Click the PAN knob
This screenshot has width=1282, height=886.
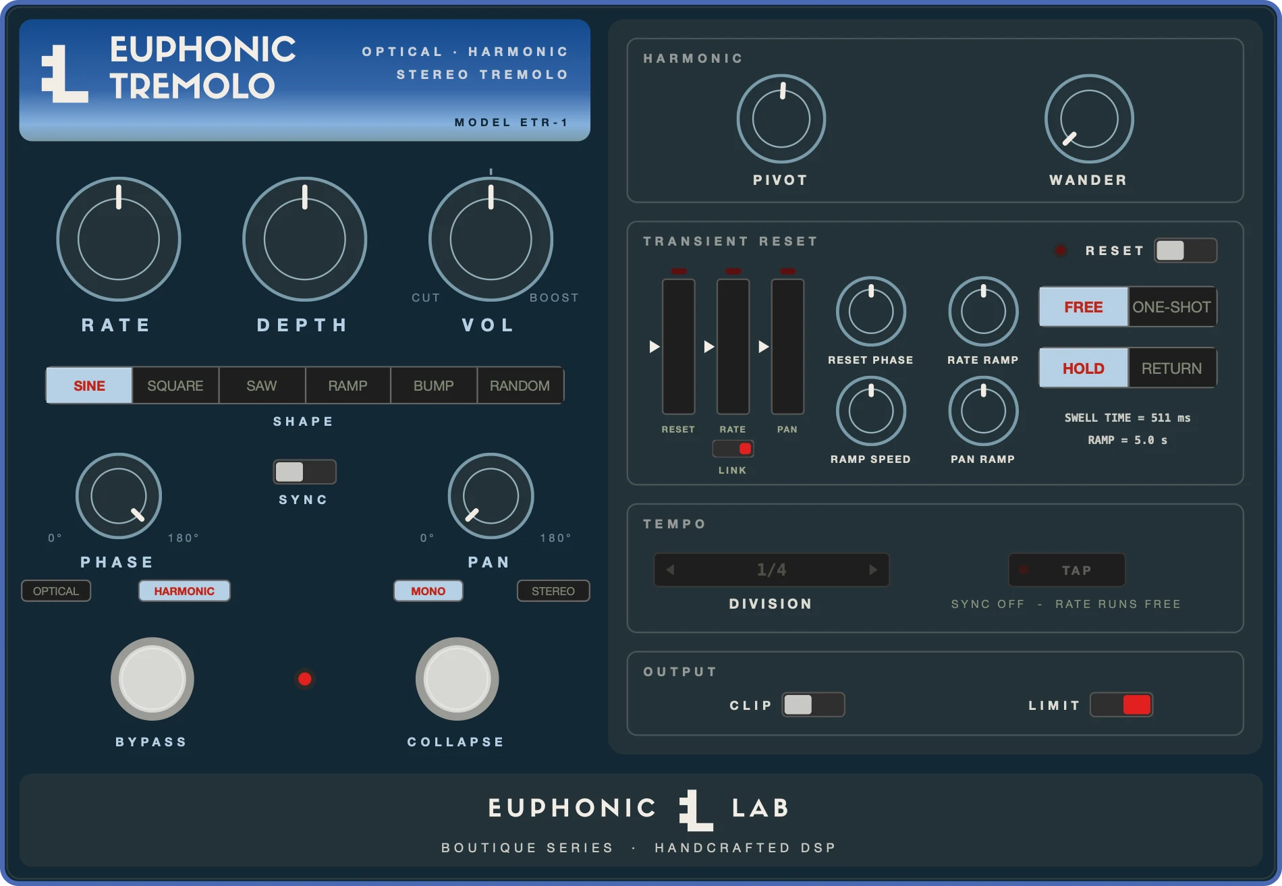pyautogui.click(x=491, y=496)
